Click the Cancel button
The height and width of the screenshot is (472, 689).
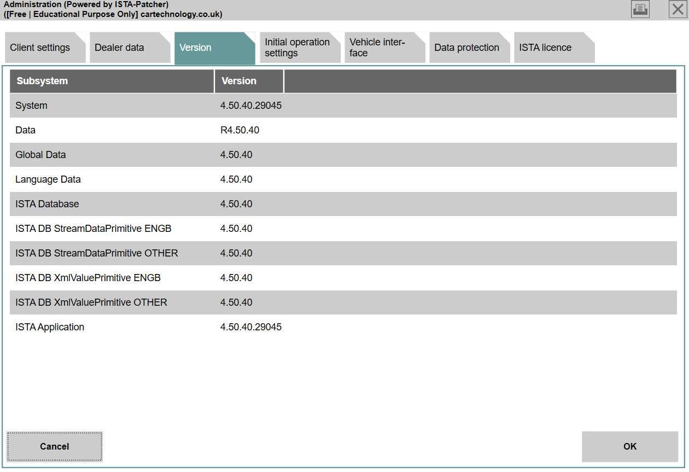tap(55, 446)
